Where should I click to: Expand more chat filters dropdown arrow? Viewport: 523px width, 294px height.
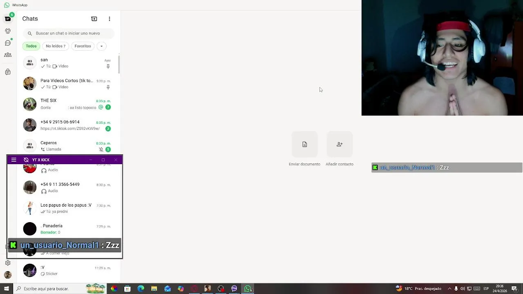pos(101,46)
